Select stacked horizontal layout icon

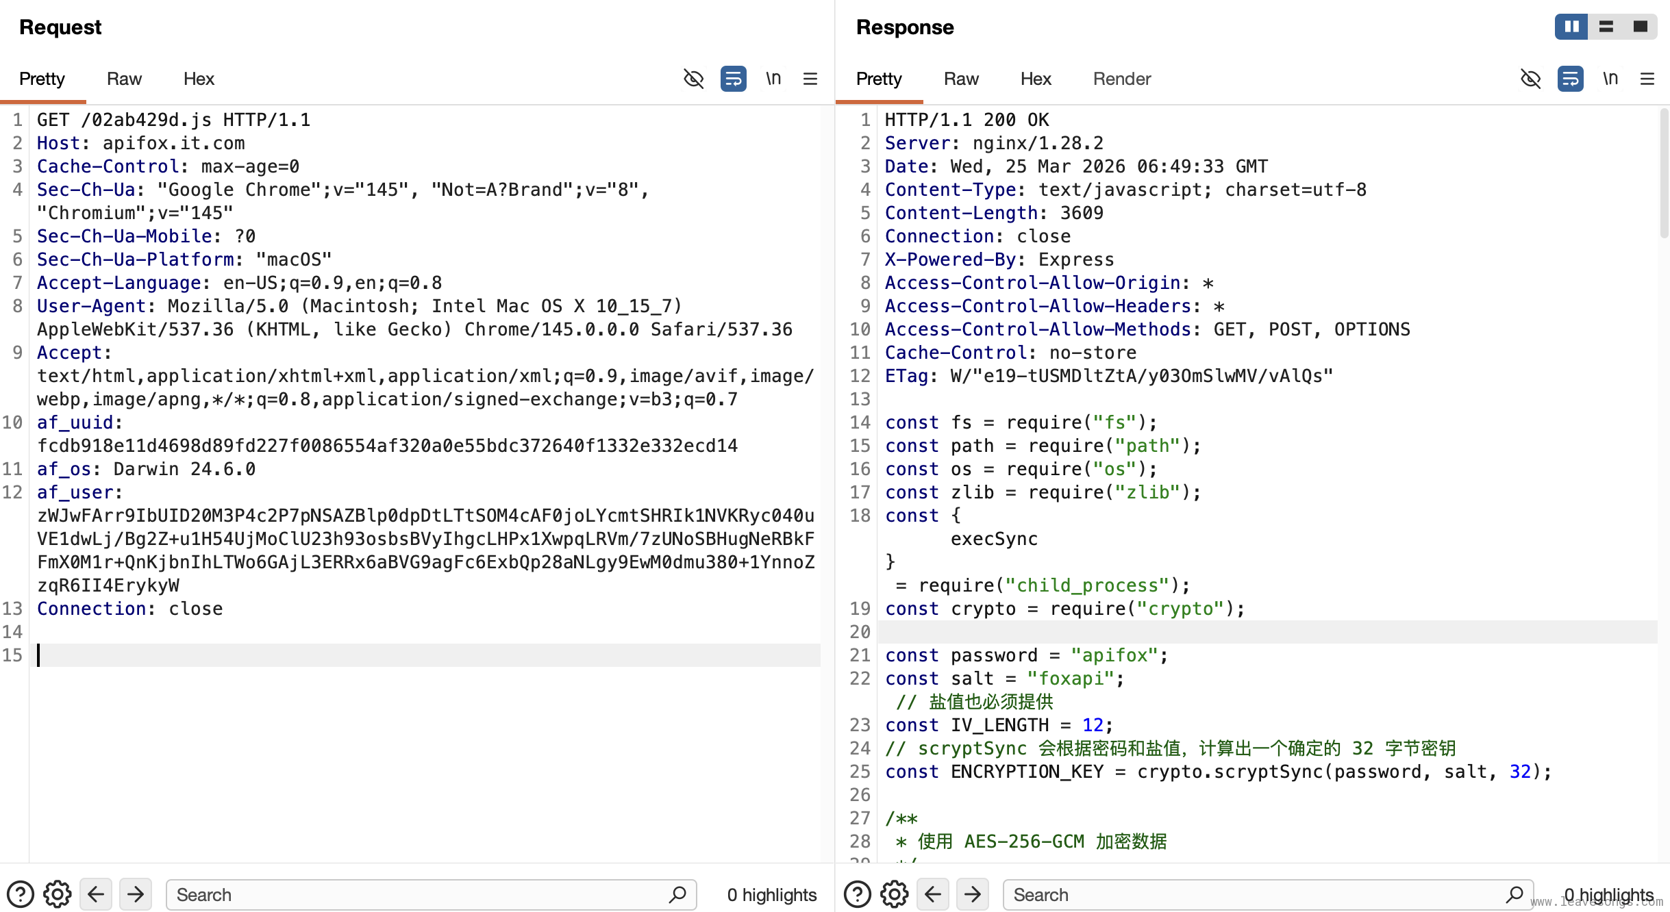pyautogui.click(x=1606, y=27)
